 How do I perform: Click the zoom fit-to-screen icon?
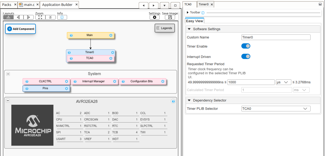pyautogui.click(x=40, y=17)
